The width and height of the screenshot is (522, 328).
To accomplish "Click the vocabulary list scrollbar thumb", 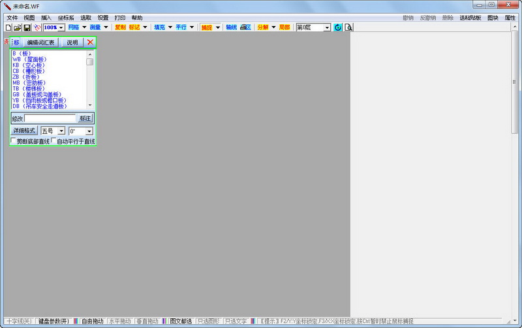I will 90,61.
